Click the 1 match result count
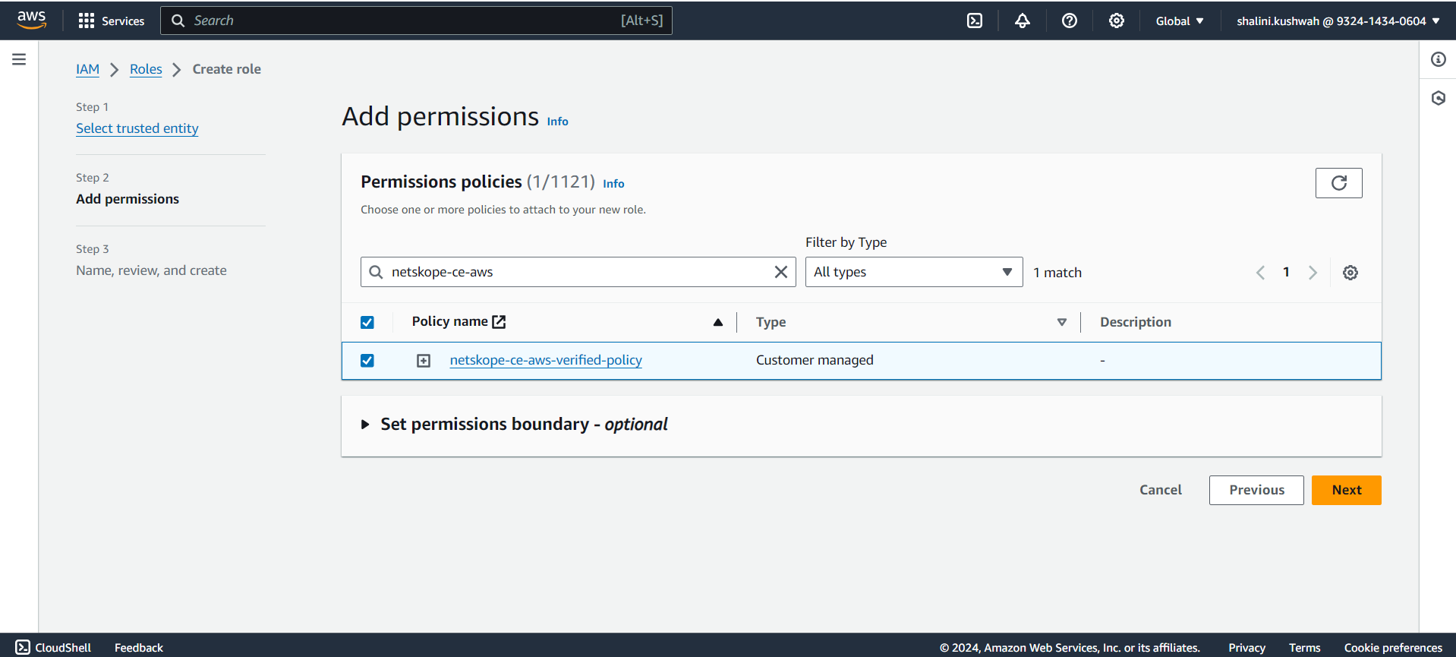 [1057, 273]
